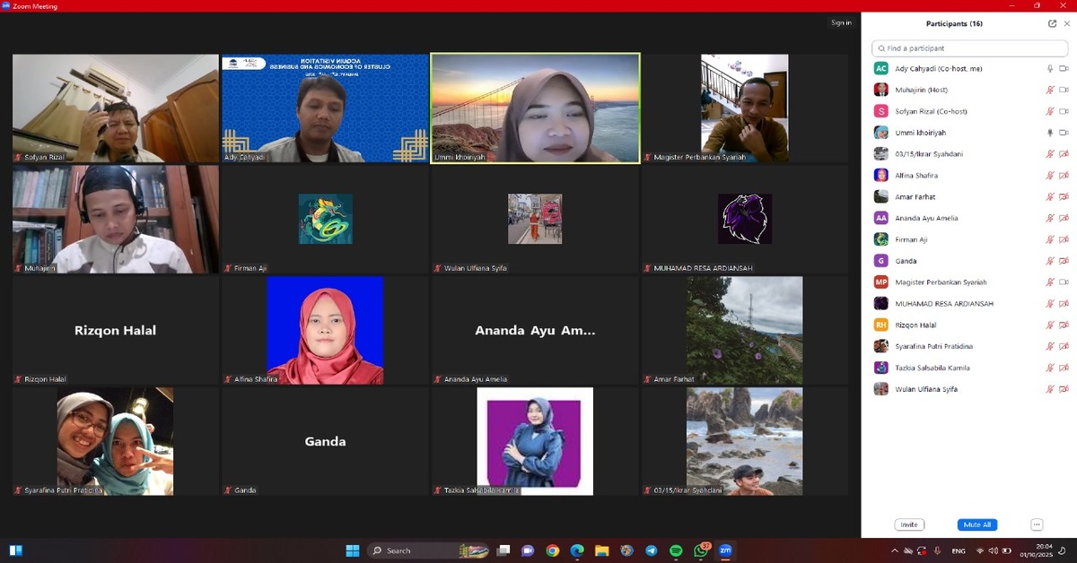Select Tazkia Salsabila Kamila in participants list
Viewport: 1077px width, 563px height.
coord(933,368)
